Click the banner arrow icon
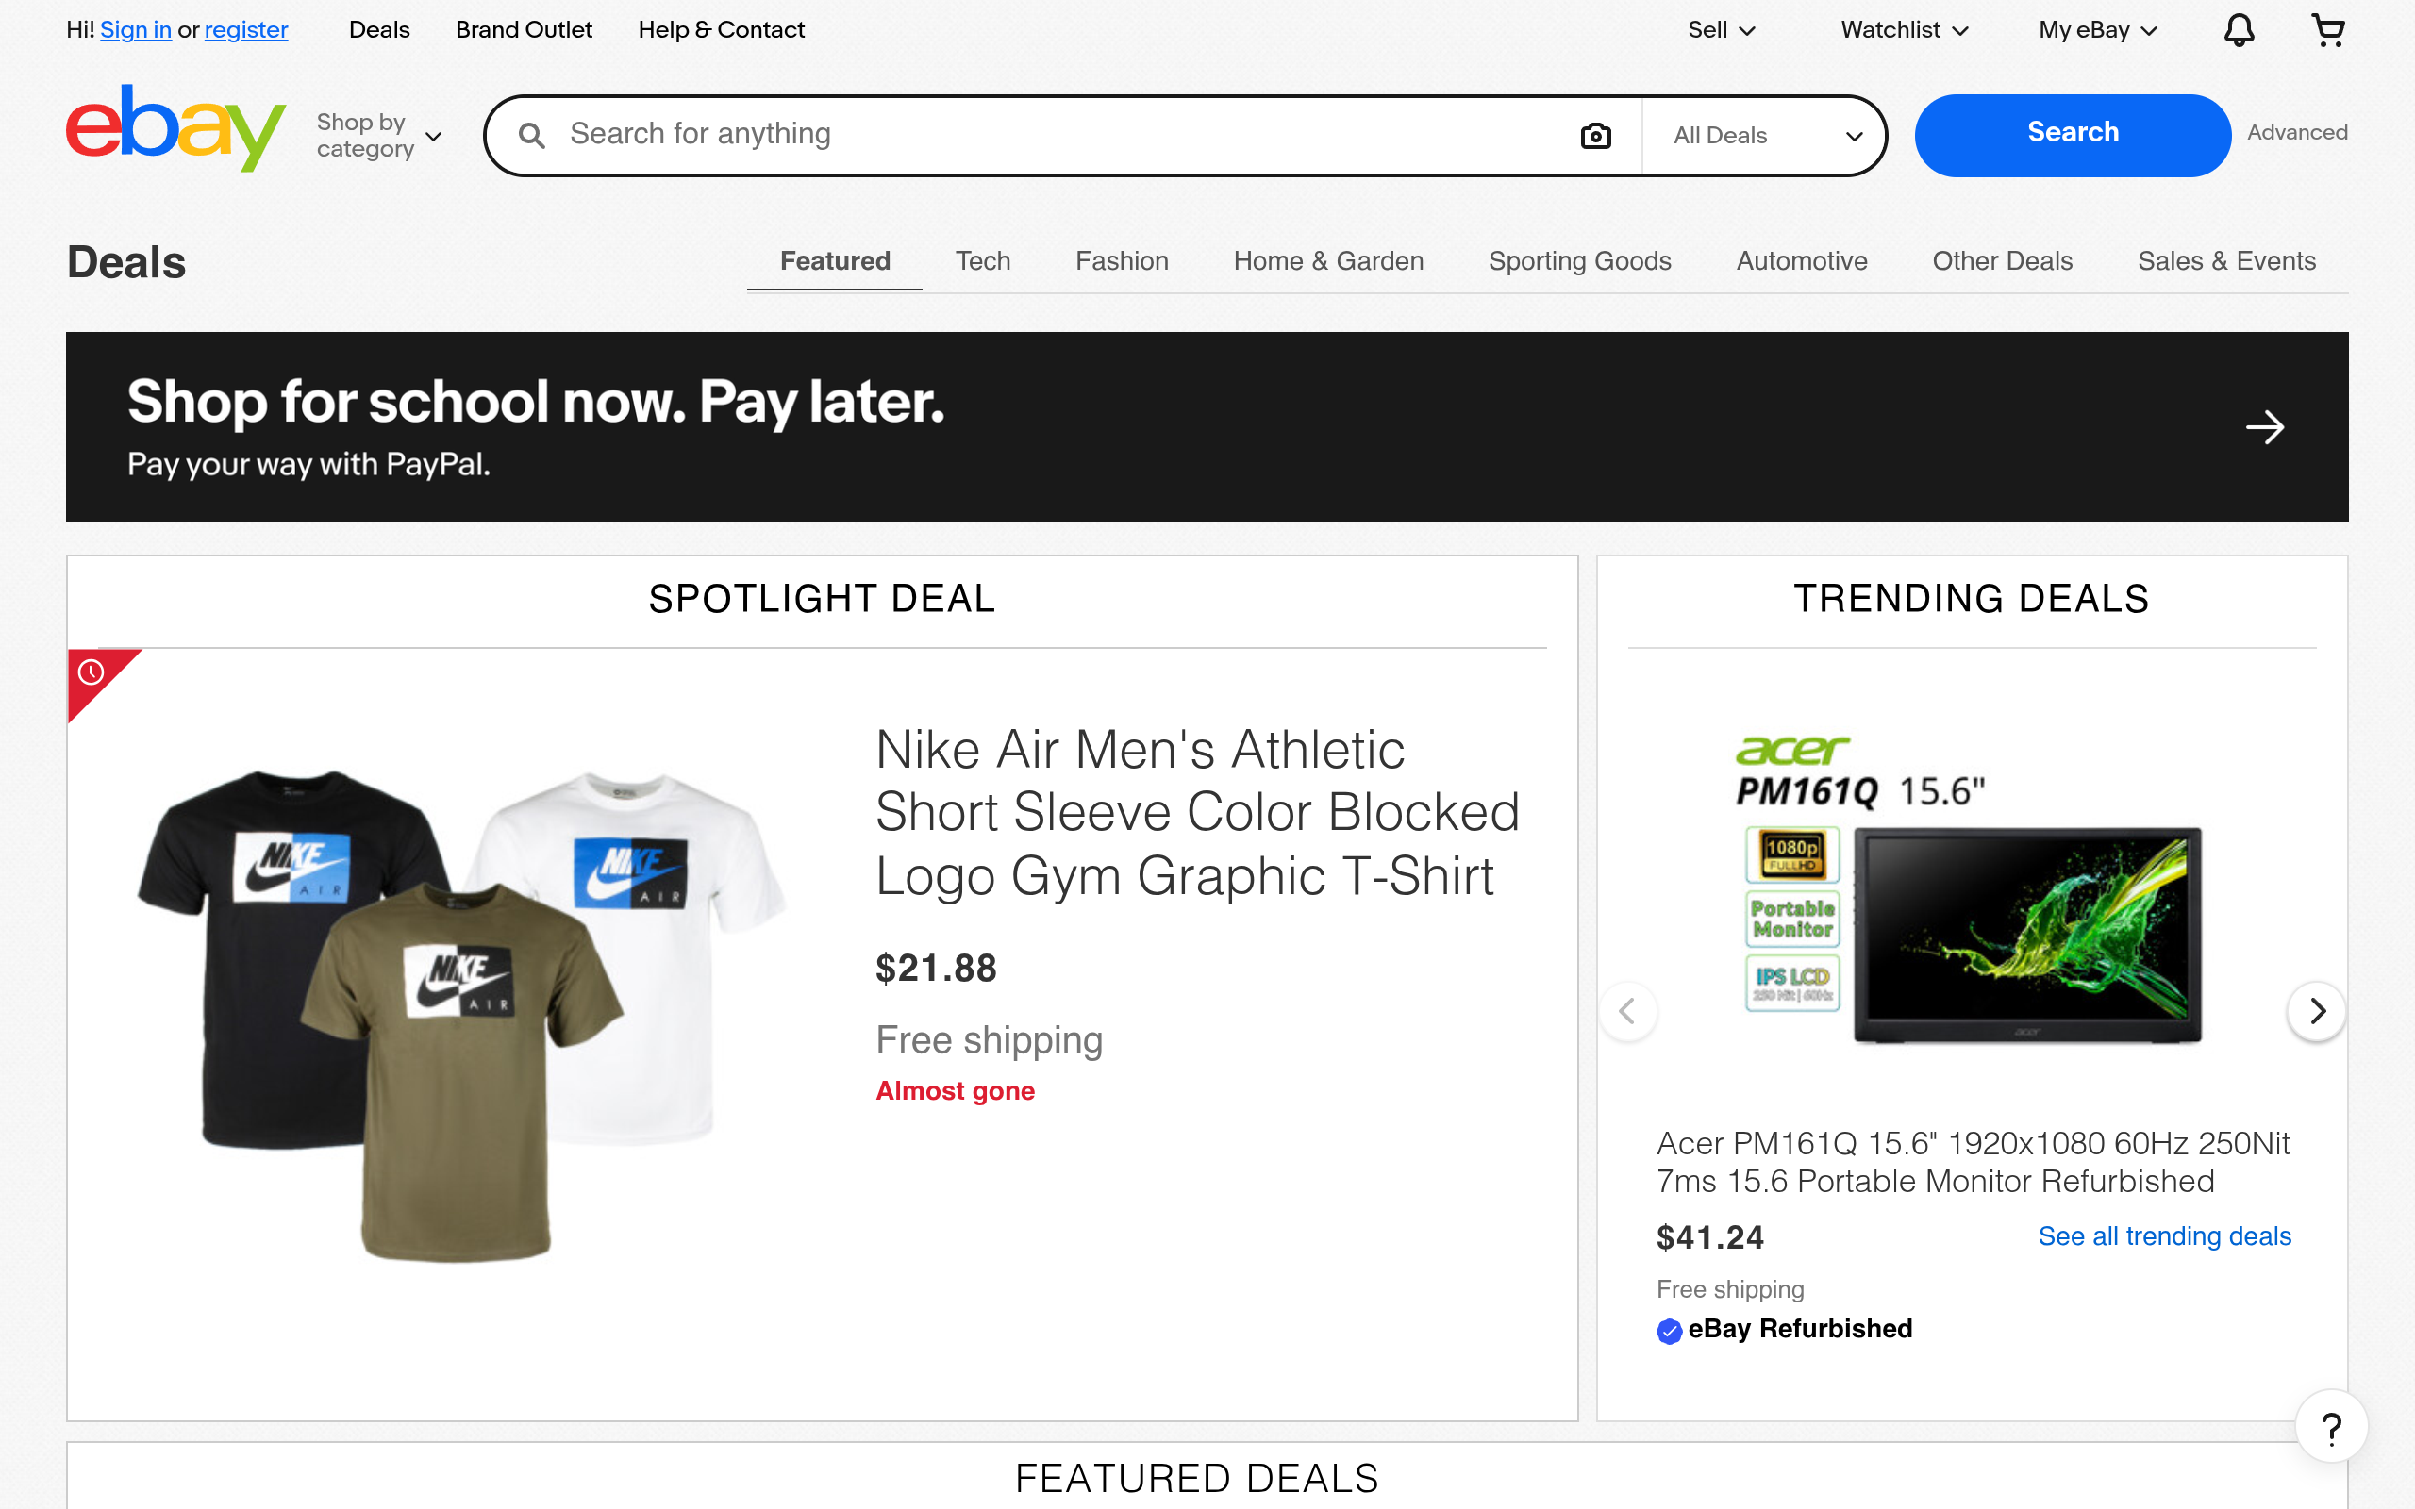Viewport: 2415px width, 1509px height. tap(2264, 427)
